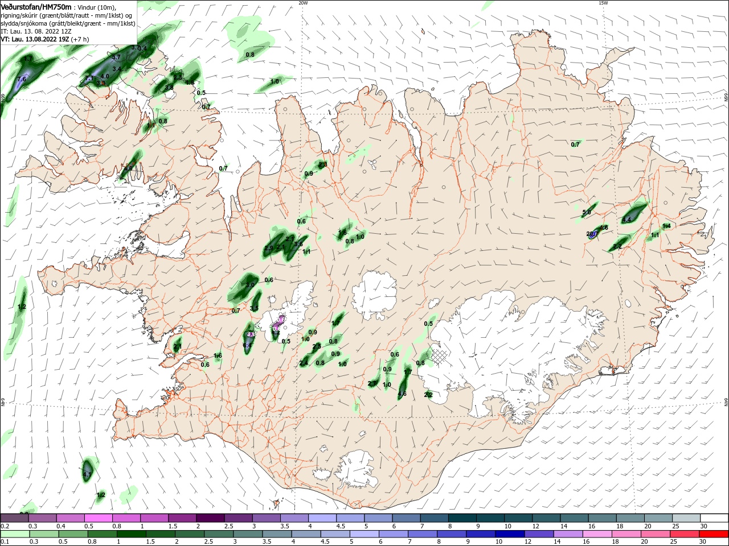
Task: Click the red-pink 25 rain legend swatch
Action: pos(685,534)
